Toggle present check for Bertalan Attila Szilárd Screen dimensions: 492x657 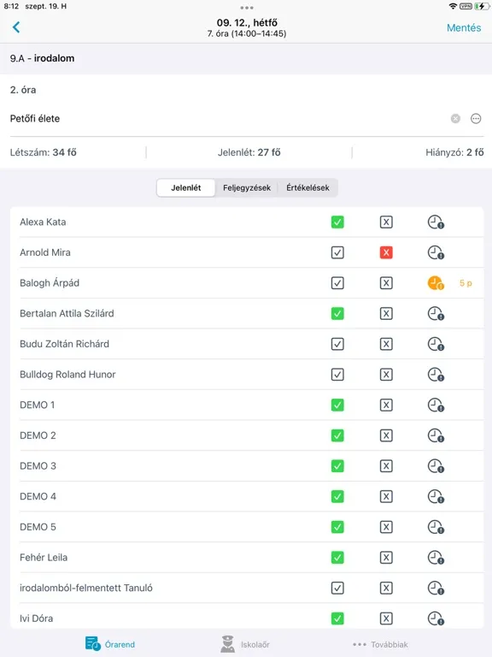(337, 313)
